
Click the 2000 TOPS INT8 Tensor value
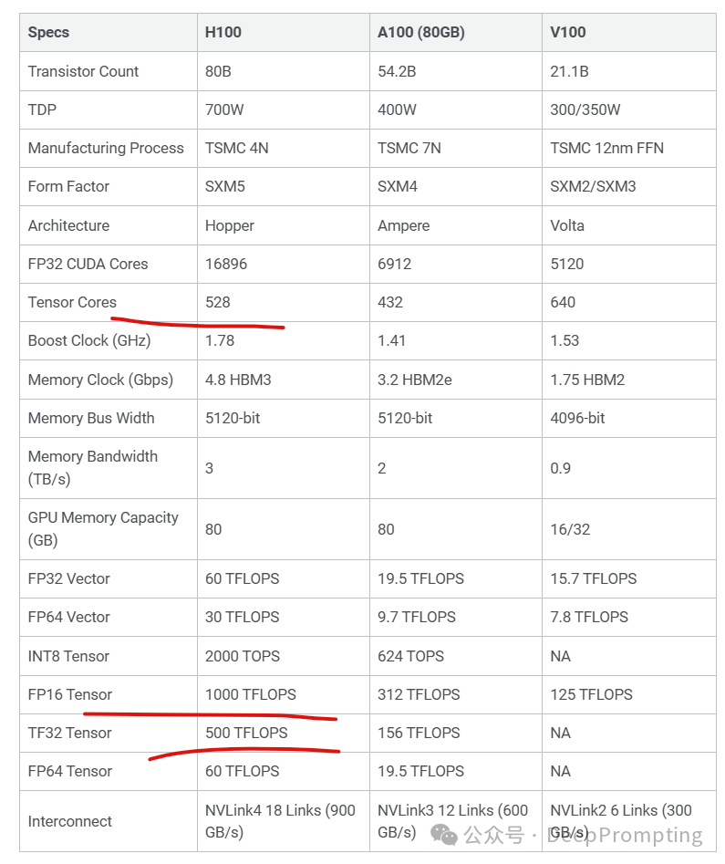[x=243, y=656]
